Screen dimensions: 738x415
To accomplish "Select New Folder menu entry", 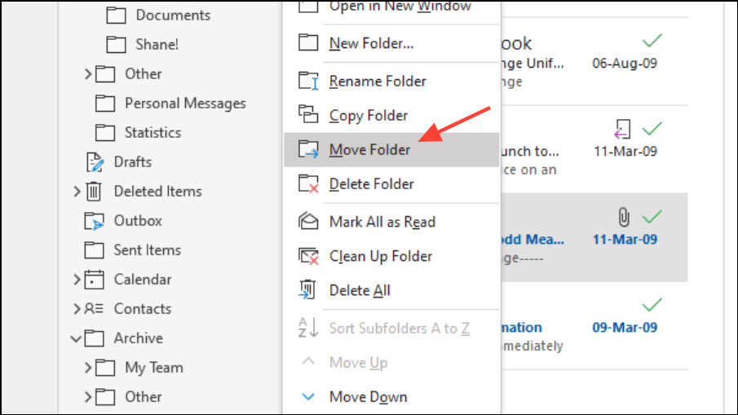I will [371, 43].
